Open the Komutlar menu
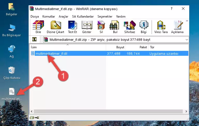Image resolution: width=199 pixels, height=126 pixels. pos(49,17)
